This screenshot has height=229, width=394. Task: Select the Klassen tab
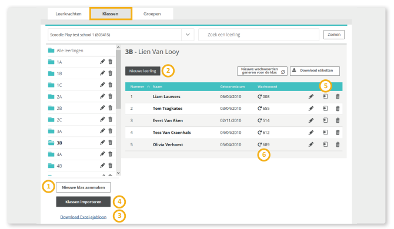(111, 14)
